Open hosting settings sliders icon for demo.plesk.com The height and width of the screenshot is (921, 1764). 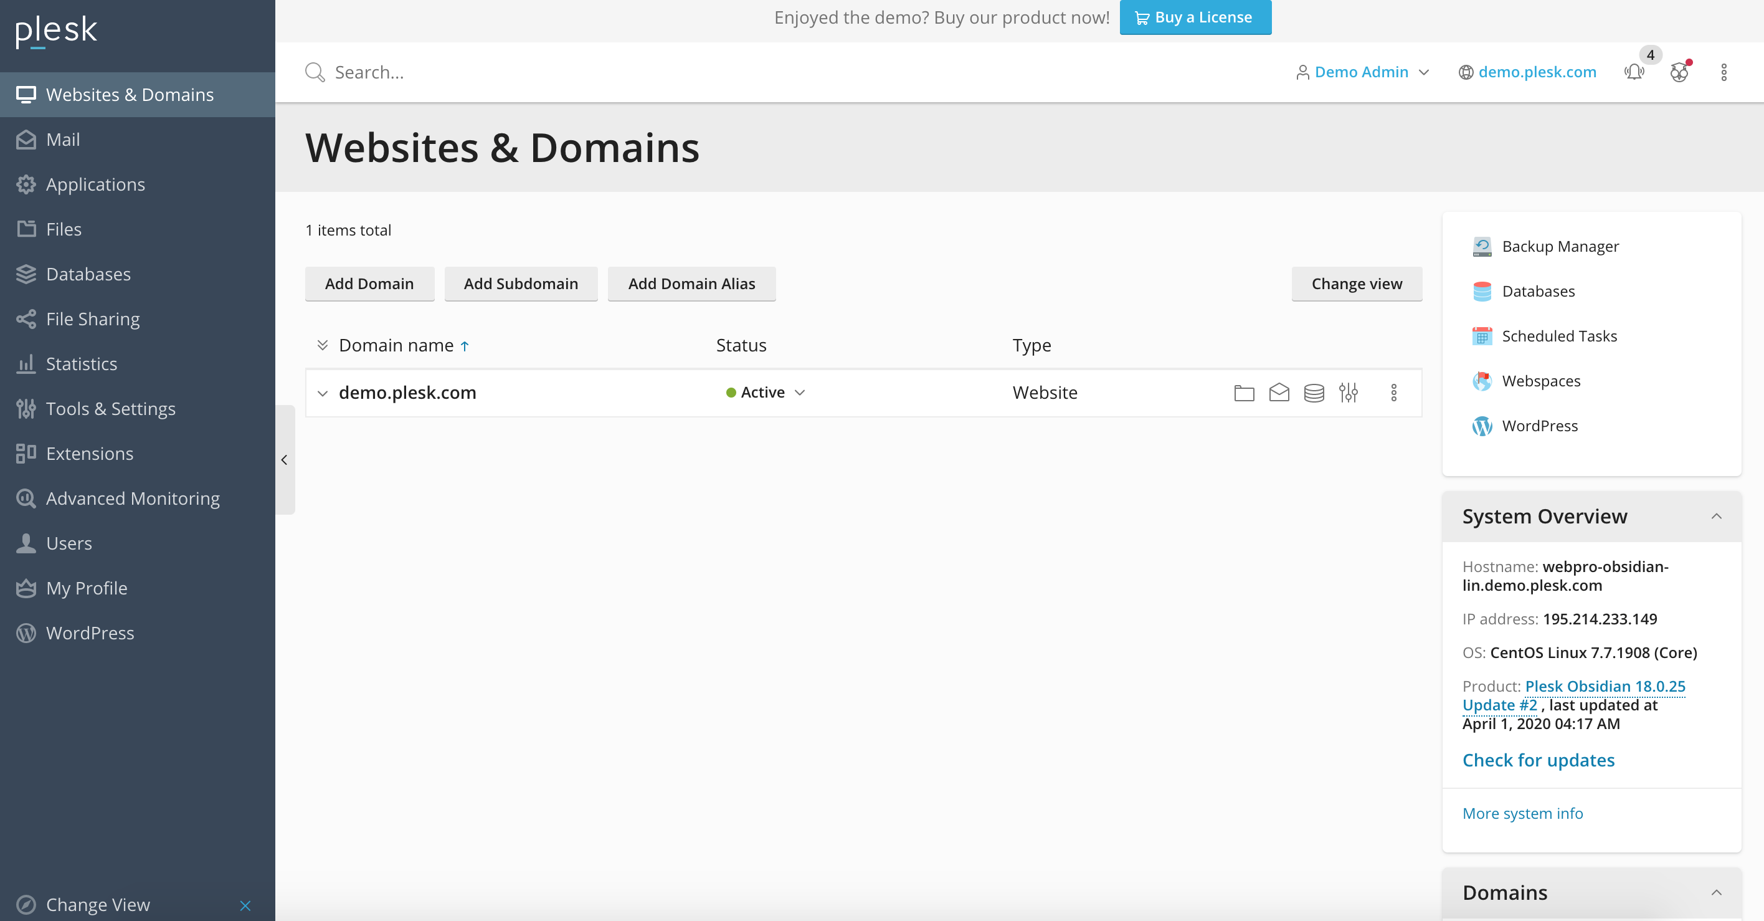point(1349,393)
